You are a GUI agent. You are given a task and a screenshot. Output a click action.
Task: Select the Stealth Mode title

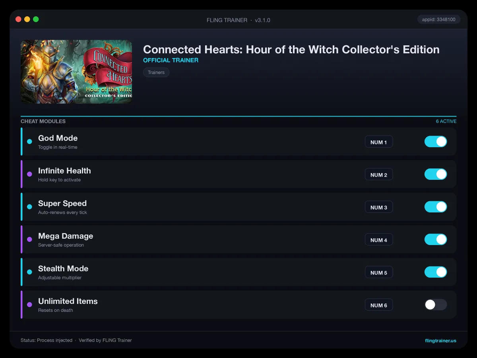pos(63,268)
